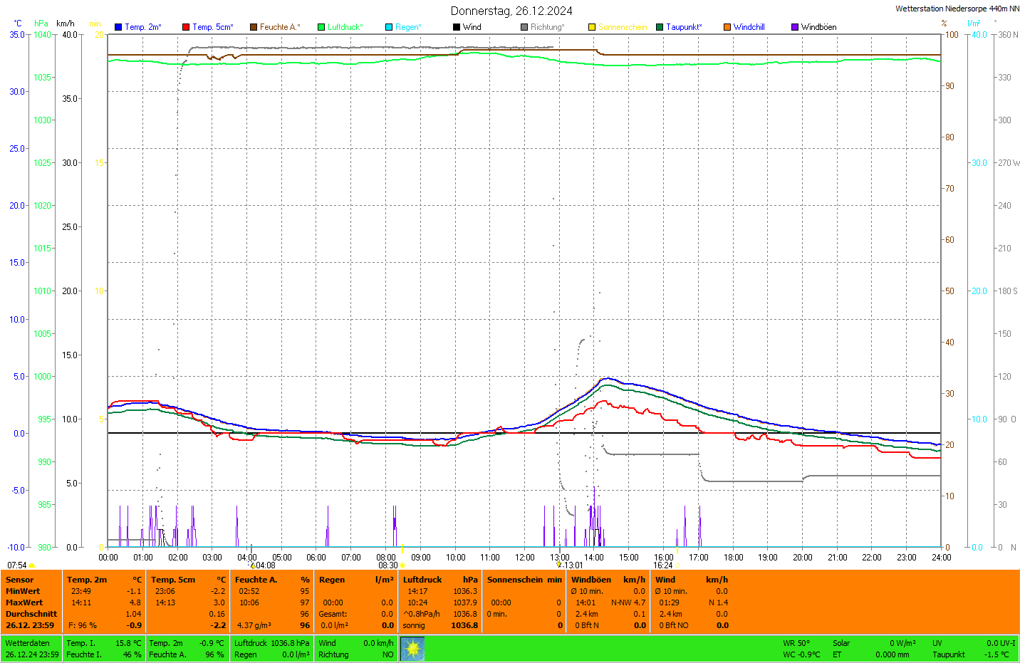Toggle the Wind series label in legend

click(472, 27)
